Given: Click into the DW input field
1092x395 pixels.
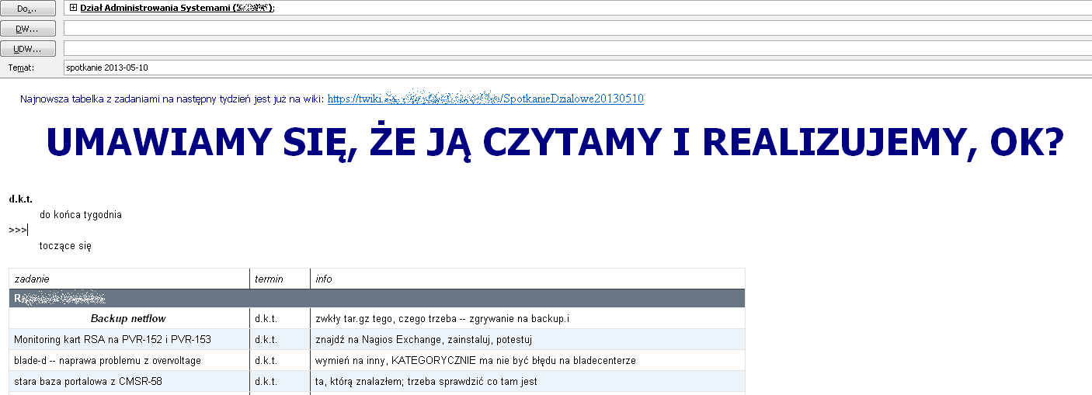Looking at the screenshot, I should [575, 28].
